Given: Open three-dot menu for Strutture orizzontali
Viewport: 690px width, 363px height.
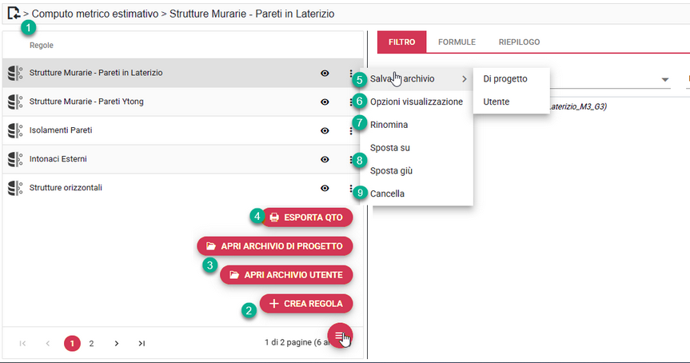Looking at the screenshot, I should click(x=351, y=188).
